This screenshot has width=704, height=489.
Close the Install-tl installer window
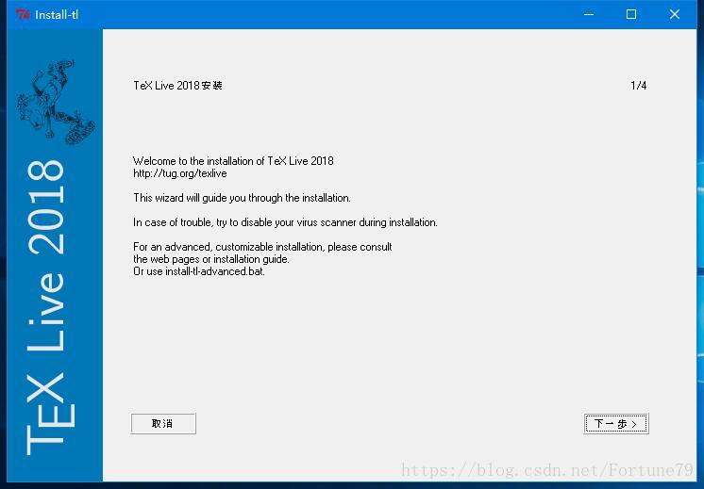[x=674, y=14]
